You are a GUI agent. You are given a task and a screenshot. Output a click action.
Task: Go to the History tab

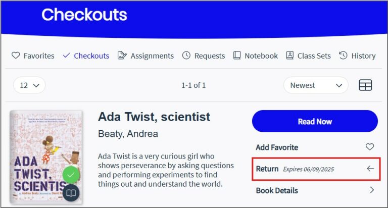pyautogui.click(x=363, y=56)
